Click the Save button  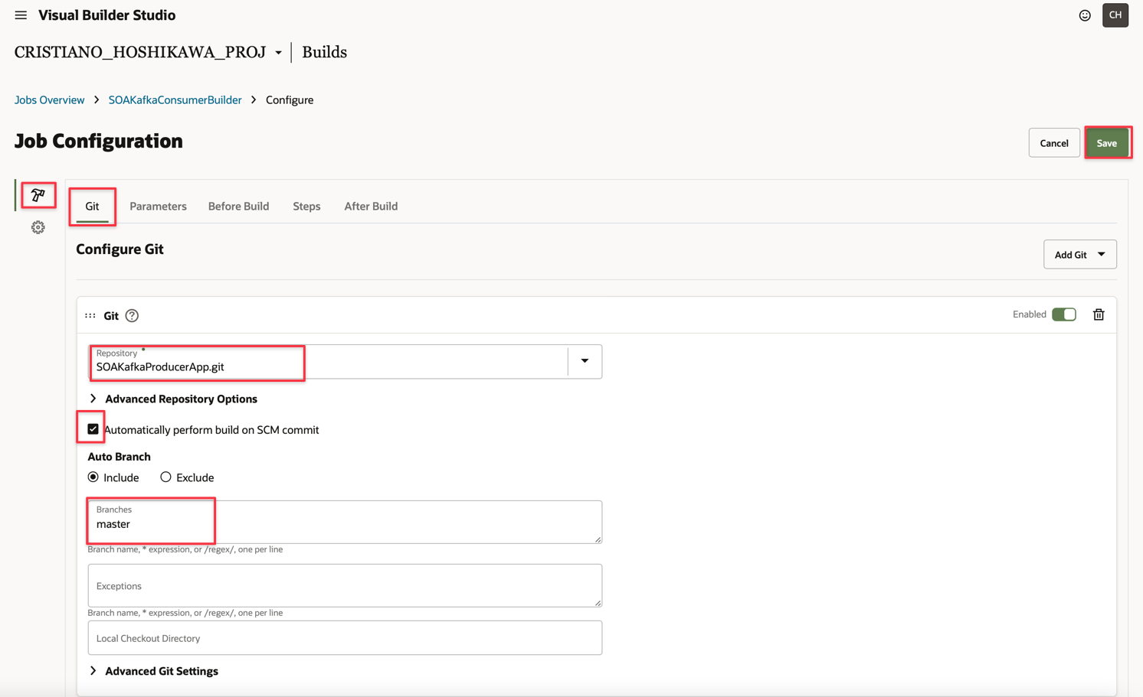click(1107, 143)
